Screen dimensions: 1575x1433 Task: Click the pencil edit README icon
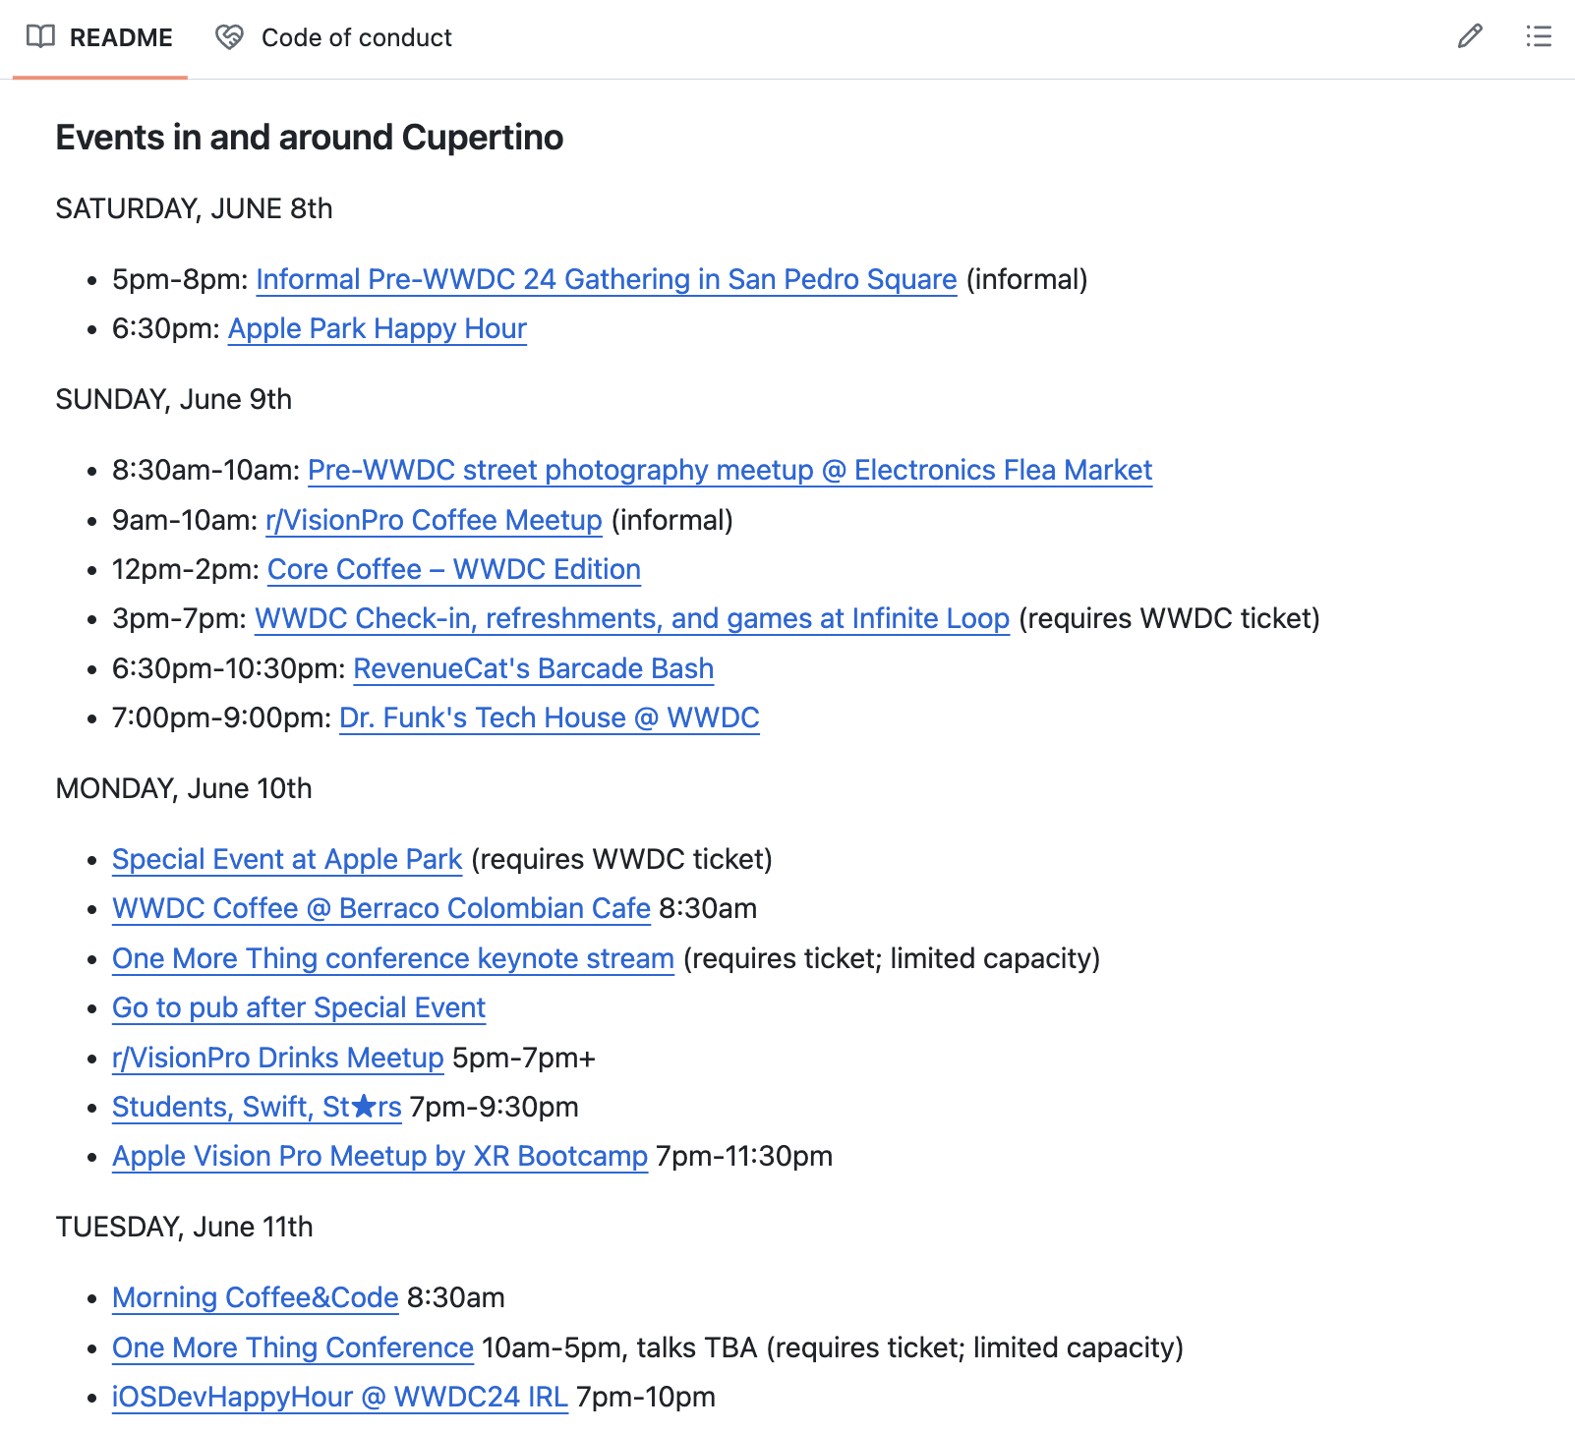(x=1470, y=37)
